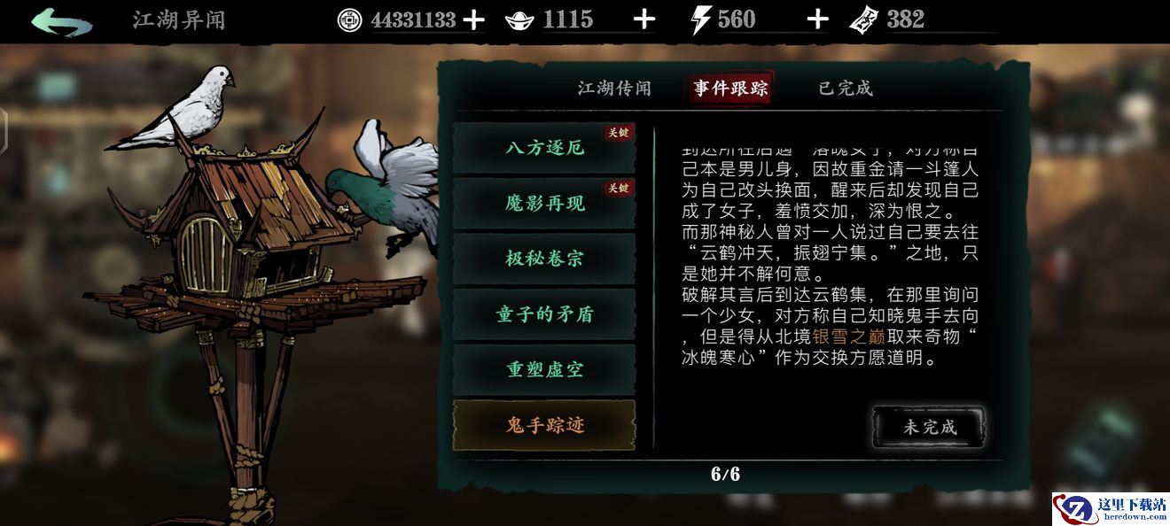
Task: Choose quest 重塑虚空
Action: coord(544,370)
